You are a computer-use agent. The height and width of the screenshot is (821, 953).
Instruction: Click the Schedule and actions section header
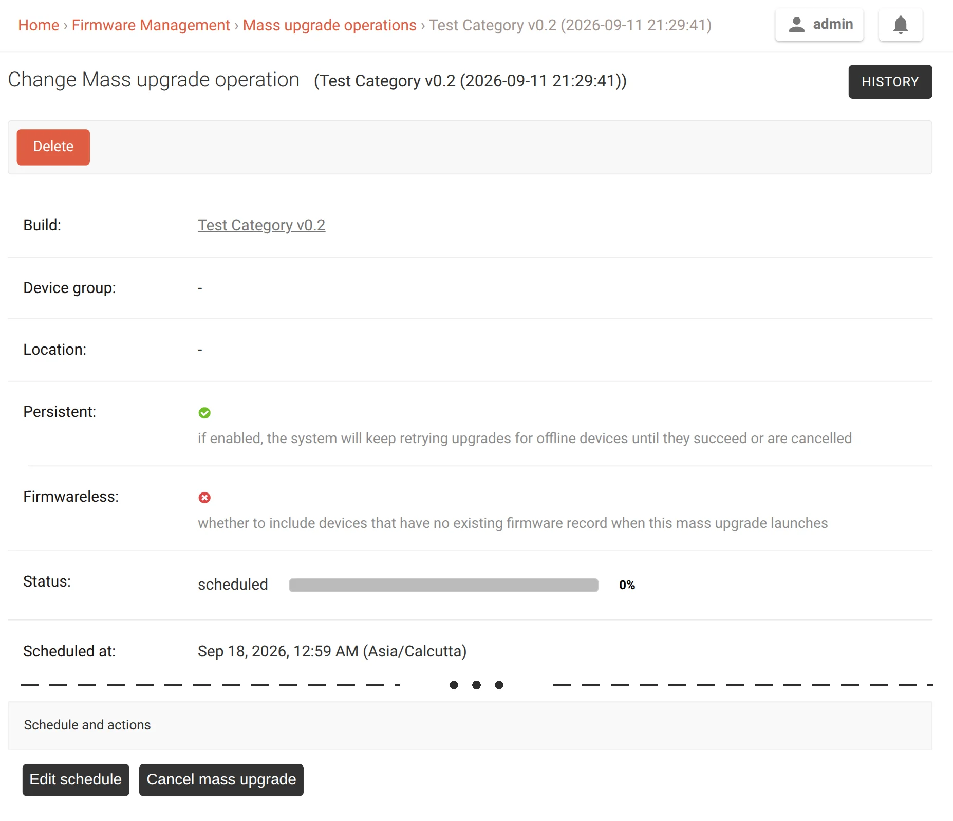pyautogui.click(x=470, y=725)
